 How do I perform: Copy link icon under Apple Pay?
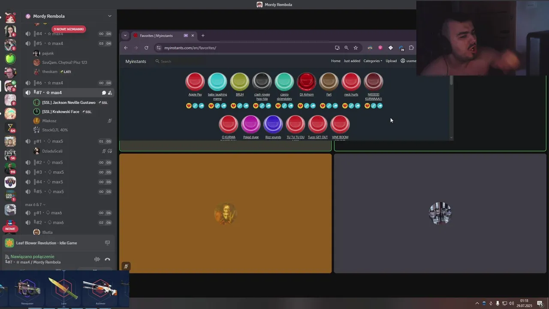[x=195, y=106]
